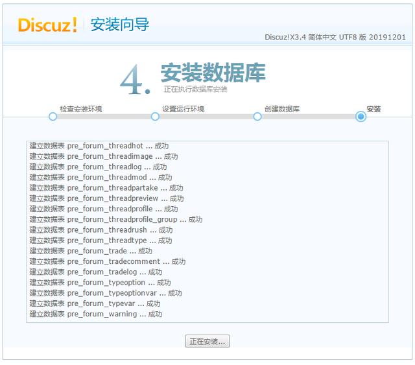The height and width of the screenshot is (365, 415).
Task: Click the 创建数据库 step label
Action: pyautogui.click(x=282, y=109)
